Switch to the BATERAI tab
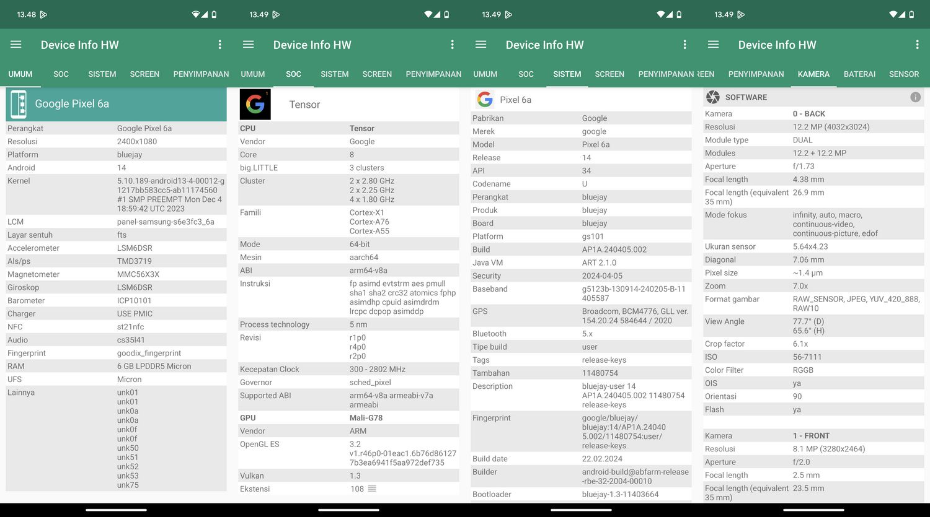The image size is (930, 517). pos(859,74)
